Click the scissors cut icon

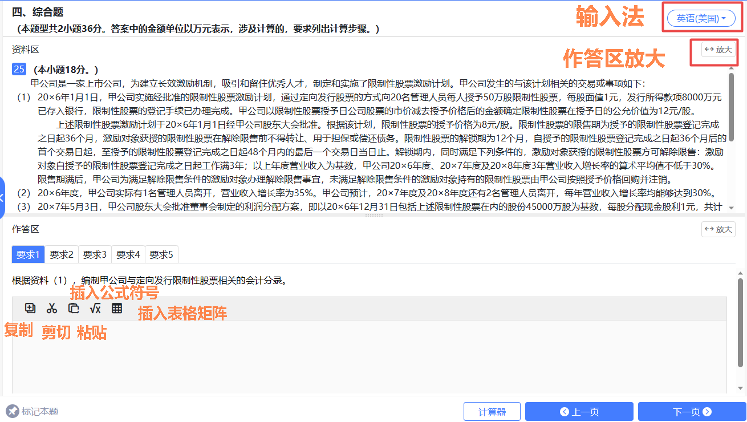click(x=51, y=308)
